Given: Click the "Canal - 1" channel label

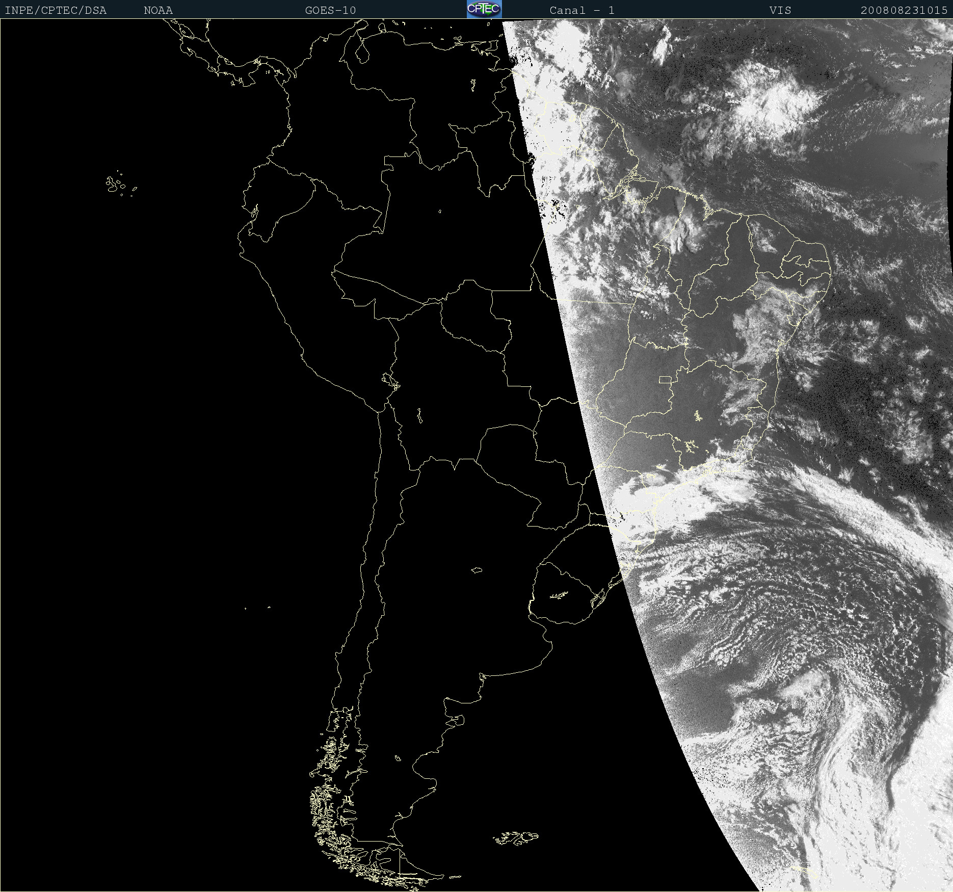Looking at the screenshot, I should coord(581,10).
